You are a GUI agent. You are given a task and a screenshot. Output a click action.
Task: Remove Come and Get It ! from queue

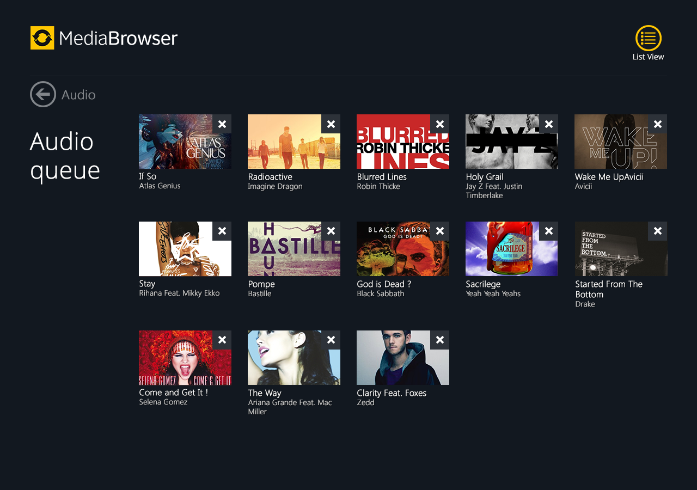(x=222, y=340)
